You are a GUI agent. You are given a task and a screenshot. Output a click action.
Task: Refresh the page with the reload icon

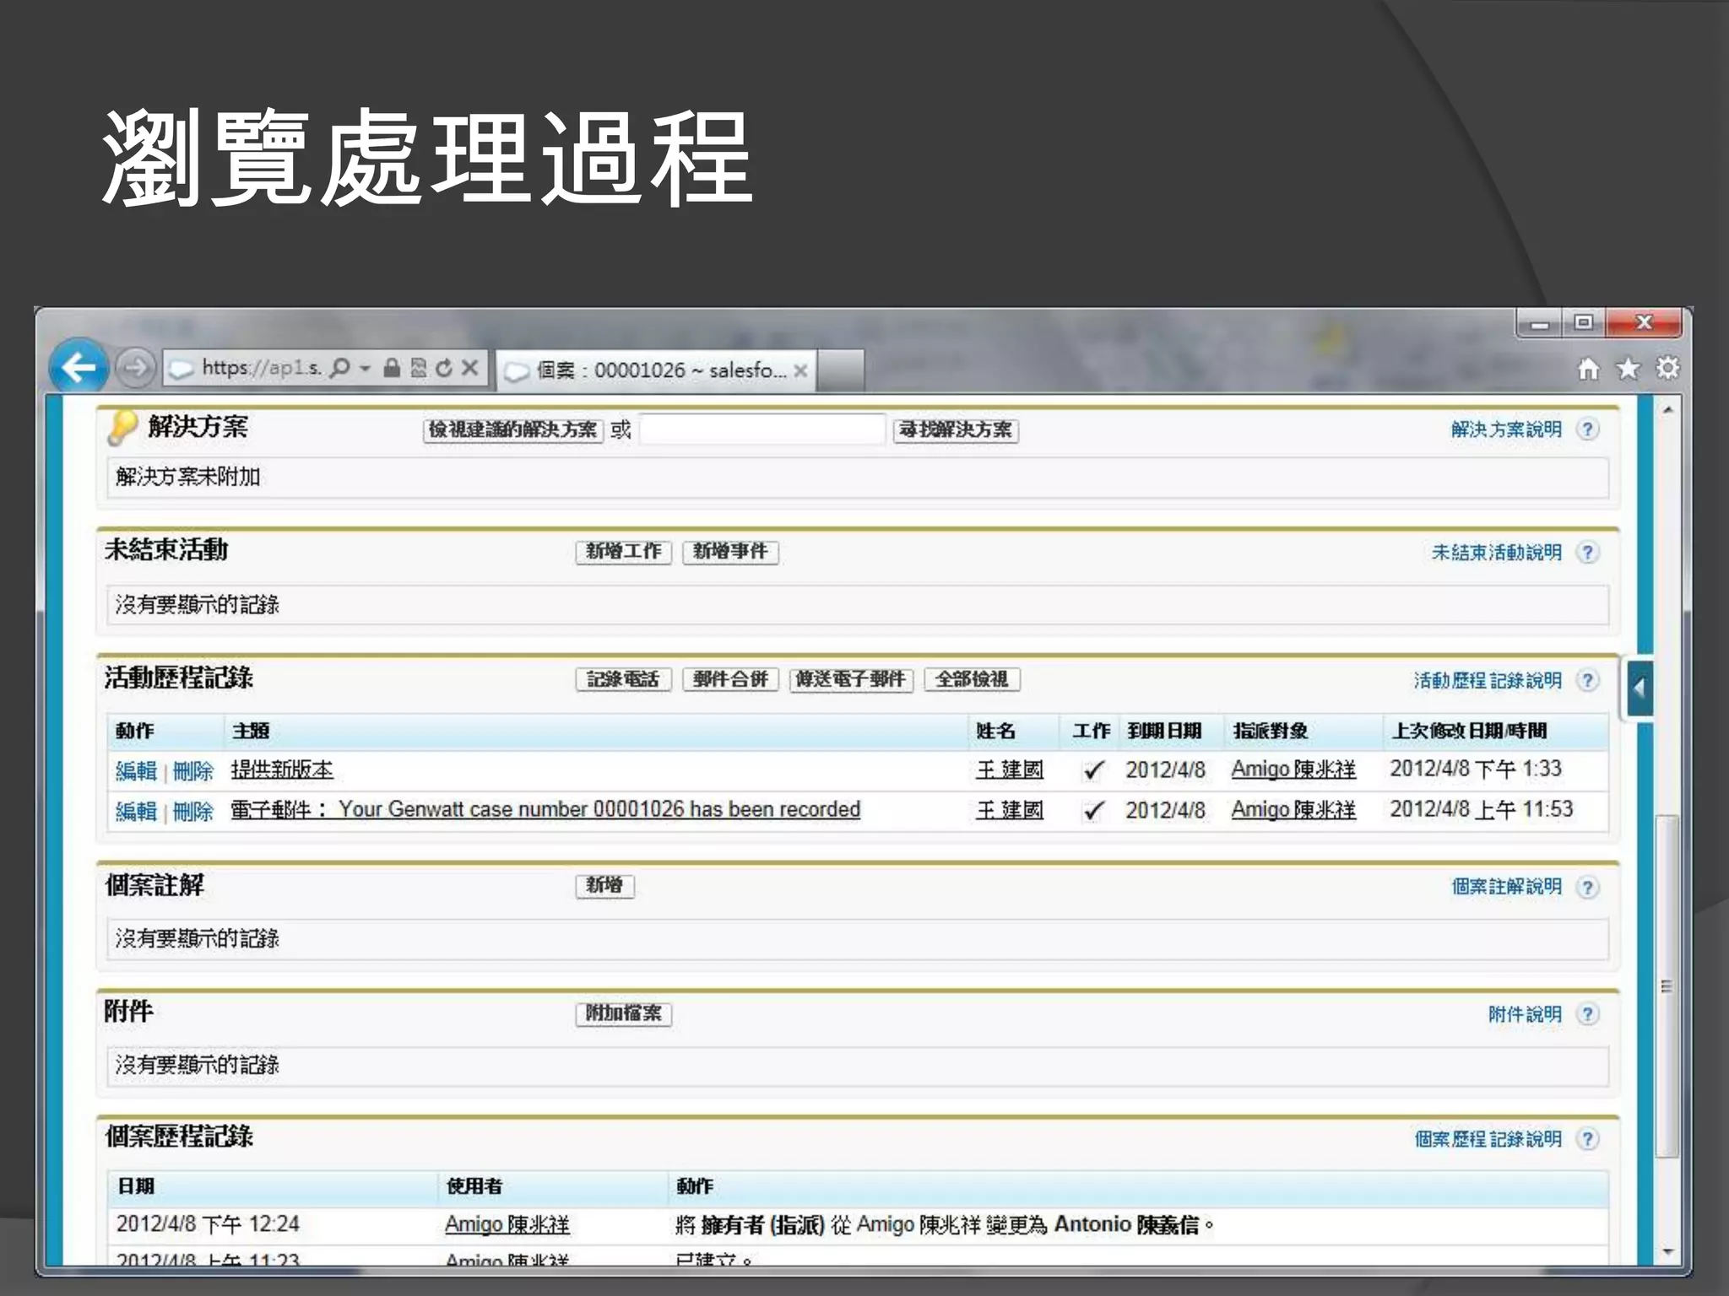click(444, 368)
